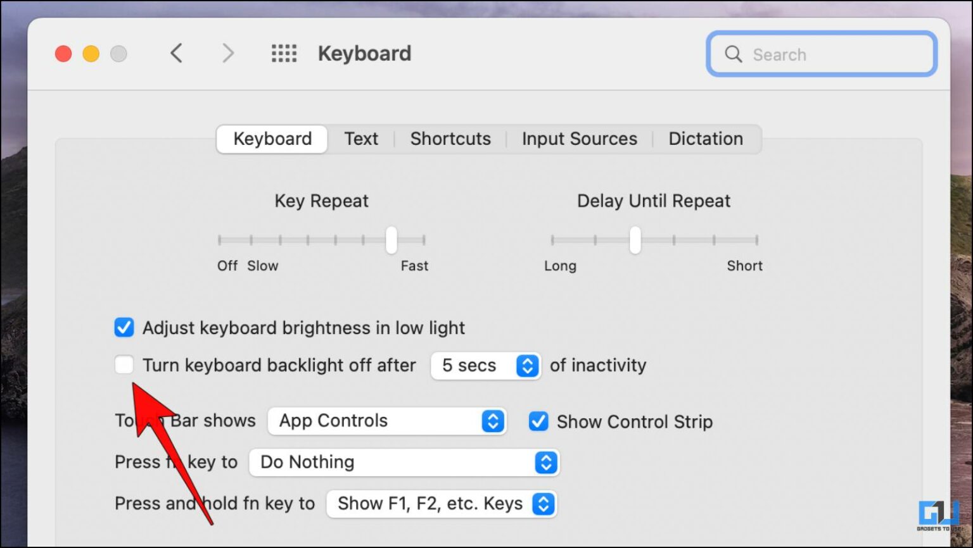This screenshot has height=548, width=973.
Task: Select the Dictation tab
Action: click(706, 139)
